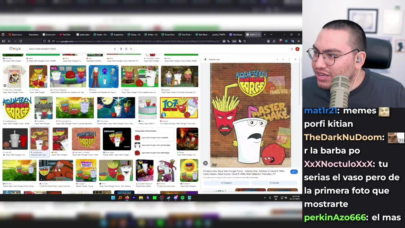Start voice search with the microphone icon
The width and height of the screenshot is (405, 228).
(x=121, y=49)
